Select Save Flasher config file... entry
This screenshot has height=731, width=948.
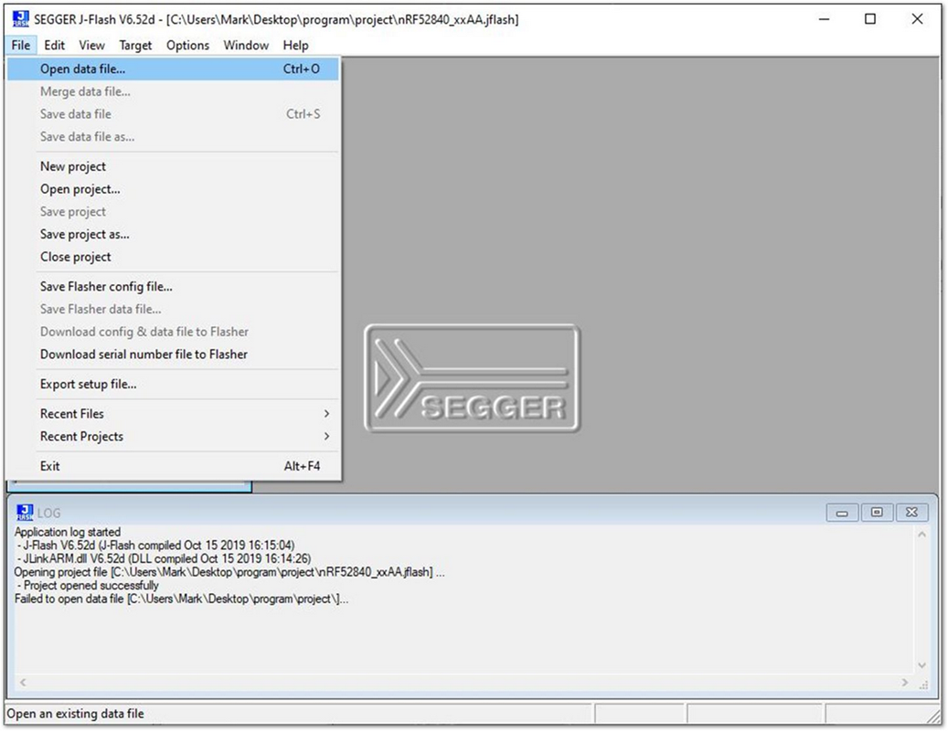click(173, 286)
